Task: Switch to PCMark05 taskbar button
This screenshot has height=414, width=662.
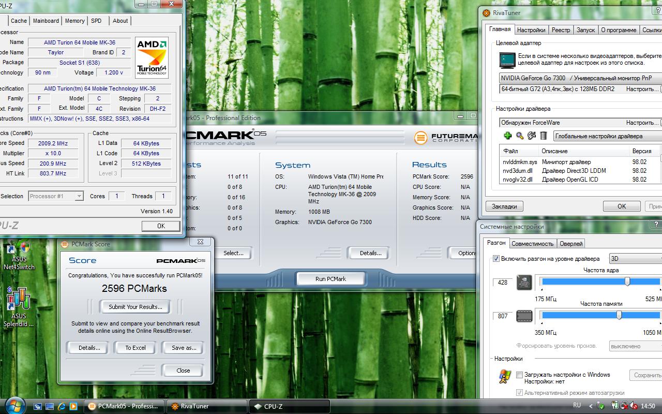Action: [x=124, y=406]
